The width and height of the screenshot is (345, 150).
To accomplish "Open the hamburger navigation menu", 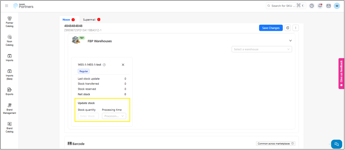I will point(7,6).
